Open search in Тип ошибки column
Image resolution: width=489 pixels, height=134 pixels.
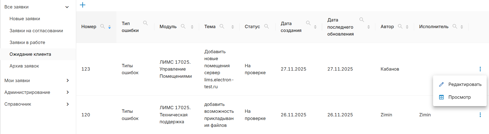point(145,23)
